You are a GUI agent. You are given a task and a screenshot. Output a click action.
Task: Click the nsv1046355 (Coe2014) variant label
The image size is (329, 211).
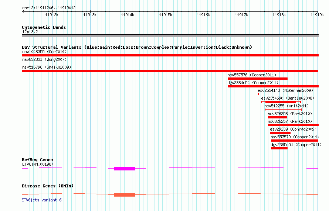[x=44, y=52]
